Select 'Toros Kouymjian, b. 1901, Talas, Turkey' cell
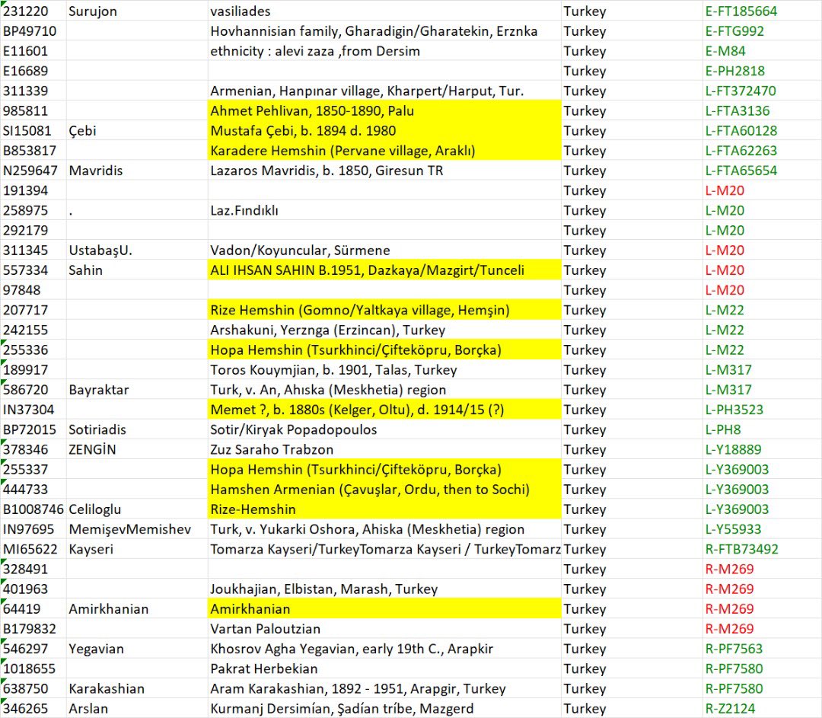 [384, 370]
